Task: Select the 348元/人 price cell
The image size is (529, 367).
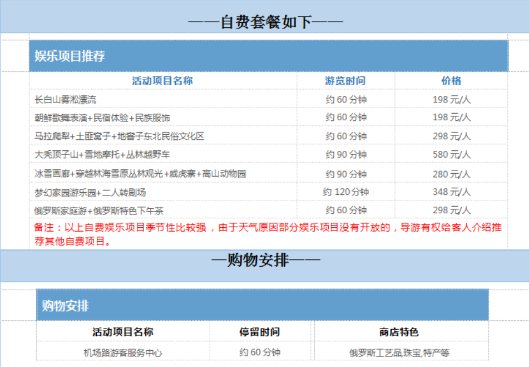Action: tap(451, 192)
